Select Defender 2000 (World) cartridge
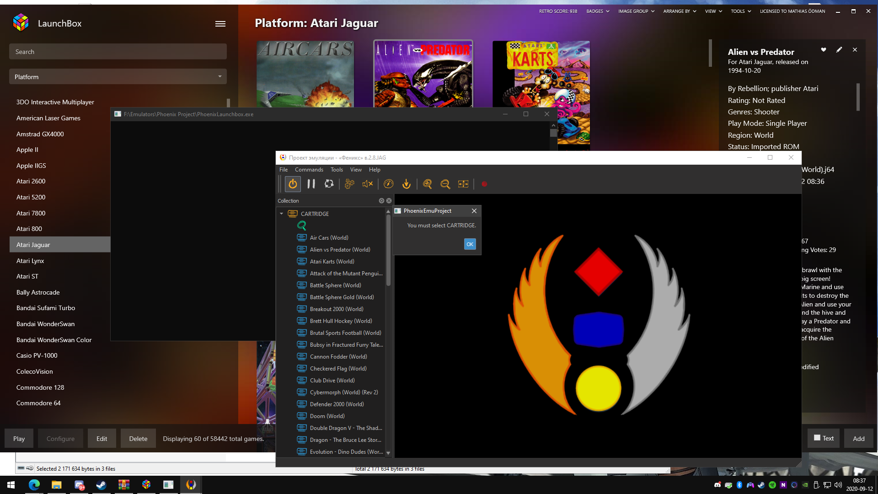This screenshot has width=878, height=494. click(x=337, y=404)
